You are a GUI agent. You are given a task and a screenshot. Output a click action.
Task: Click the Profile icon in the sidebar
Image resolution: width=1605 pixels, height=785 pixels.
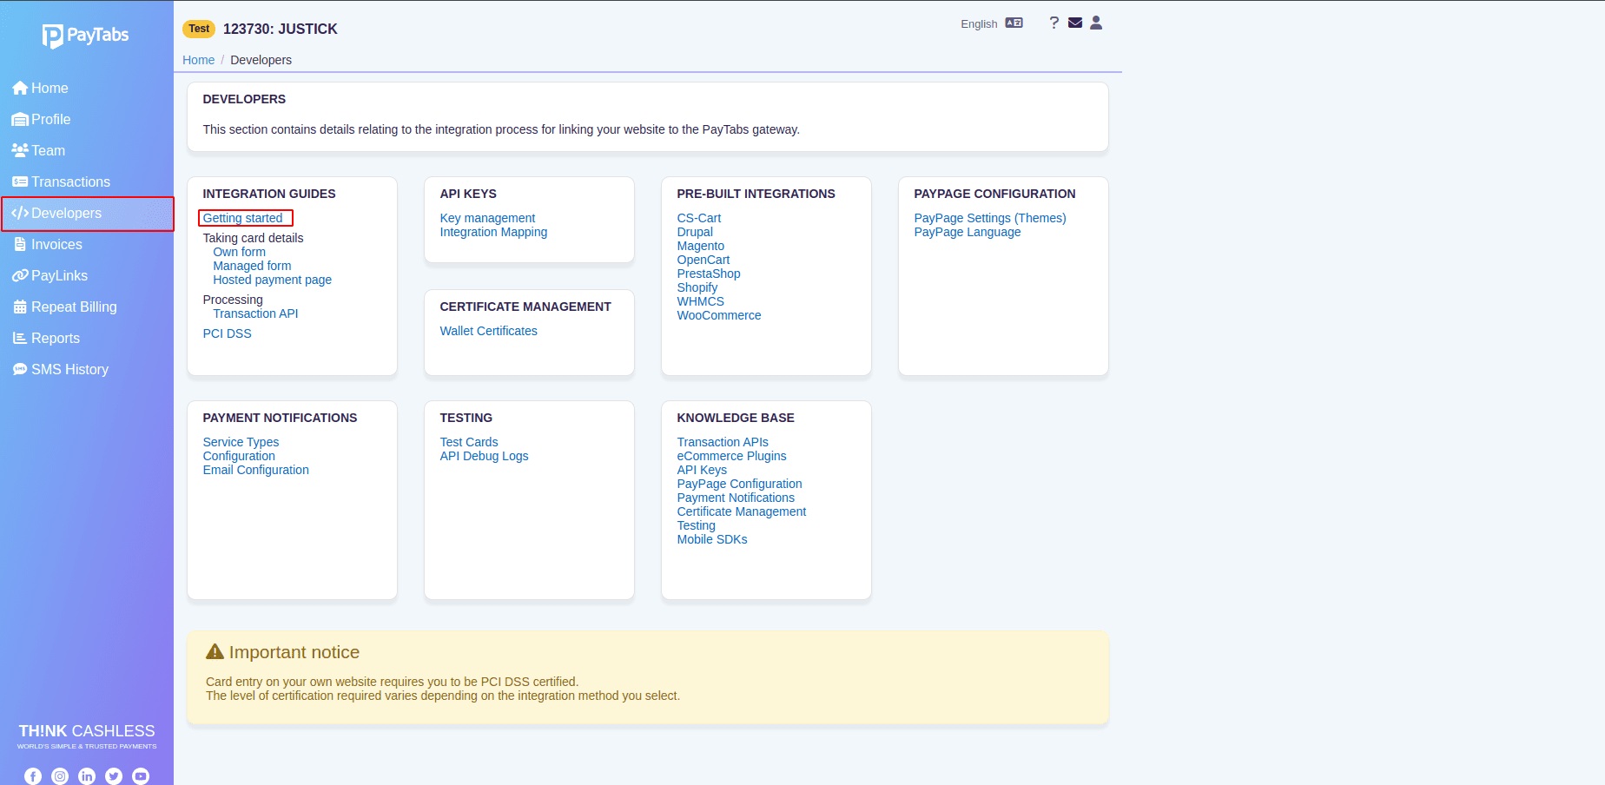coord(20,120)
